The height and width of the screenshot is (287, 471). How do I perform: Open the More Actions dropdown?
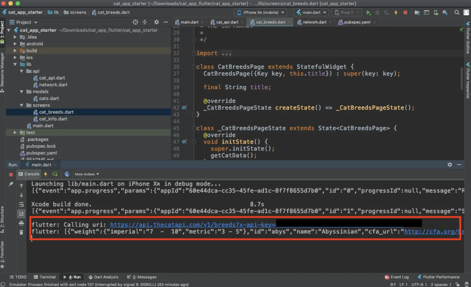click(x=87, y=174)
